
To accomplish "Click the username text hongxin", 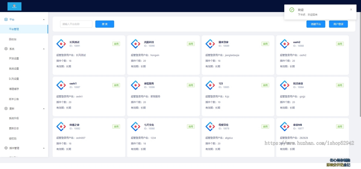I will tap(155, 55).
